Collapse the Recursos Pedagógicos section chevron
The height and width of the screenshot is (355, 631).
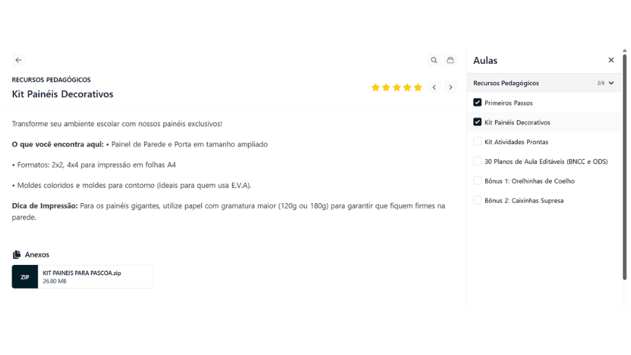pyautogui.click(x=611, y=83)
